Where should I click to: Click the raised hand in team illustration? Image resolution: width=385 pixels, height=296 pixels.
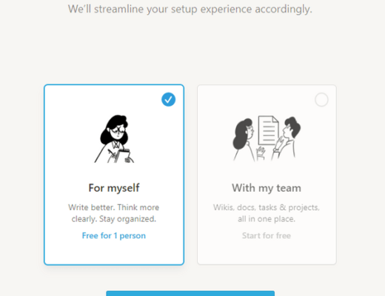(x=261, y=152)
